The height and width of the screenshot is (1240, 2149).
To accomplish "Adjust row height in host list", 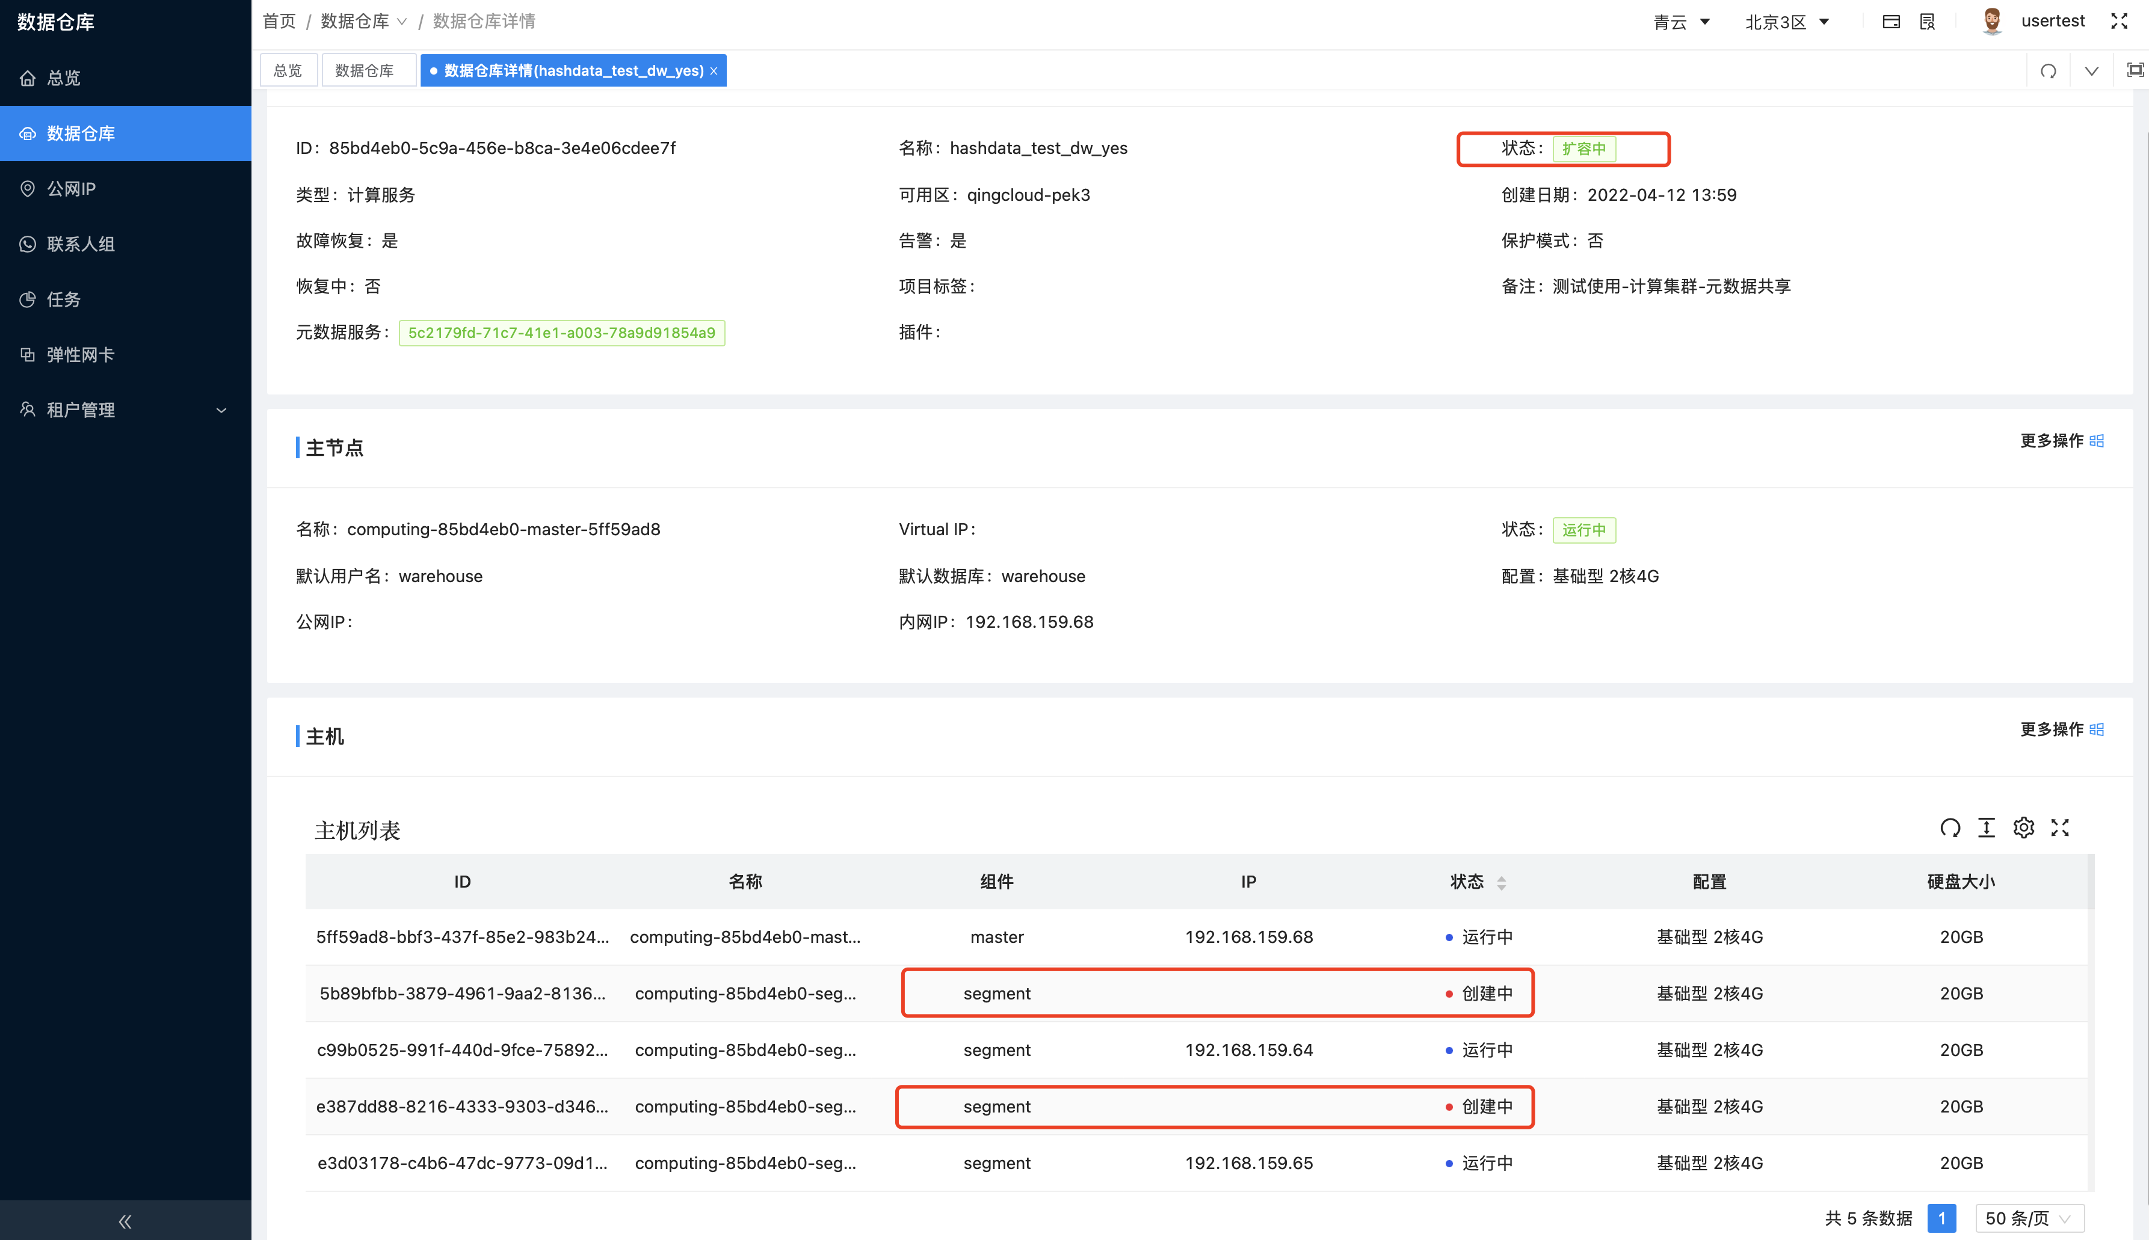I will click(1987, 827).
